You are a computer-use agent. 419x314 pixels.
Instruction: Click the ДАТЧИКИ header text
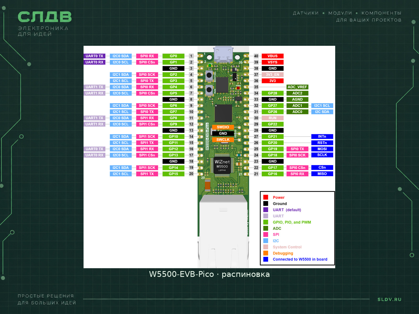(x=306, y=13)
